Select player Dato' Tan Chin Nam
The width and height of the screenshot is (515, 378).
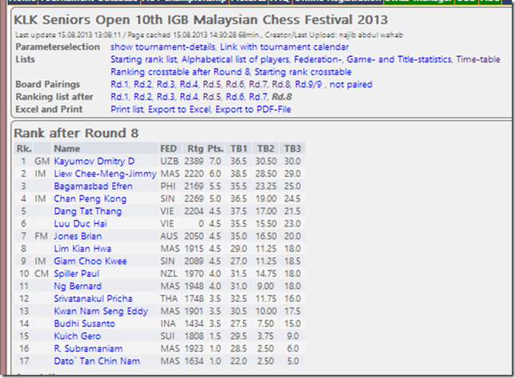[100, 360]
